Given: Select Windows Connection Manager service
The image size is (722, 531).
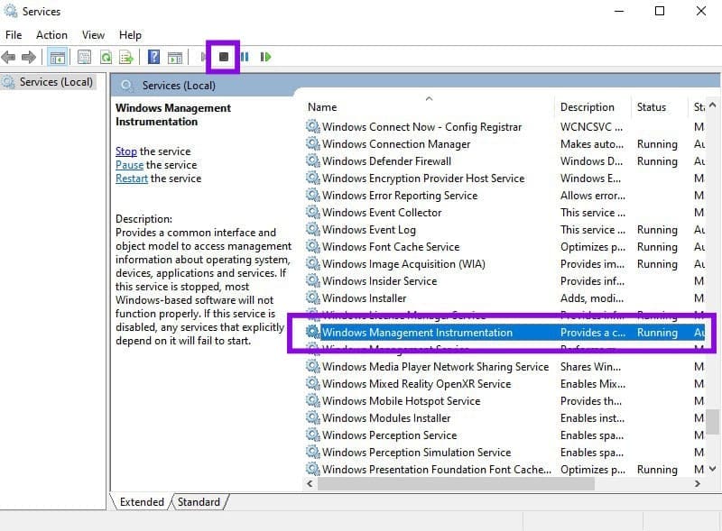Looking at the screenshot, I should click(396, 144).
